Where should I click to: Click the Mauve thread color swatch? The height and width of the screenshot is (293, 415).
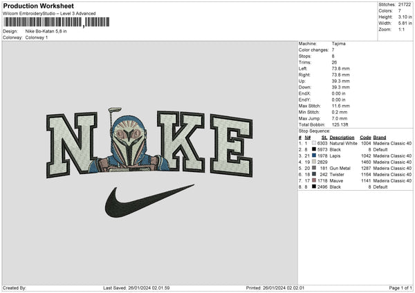[314, 180]
